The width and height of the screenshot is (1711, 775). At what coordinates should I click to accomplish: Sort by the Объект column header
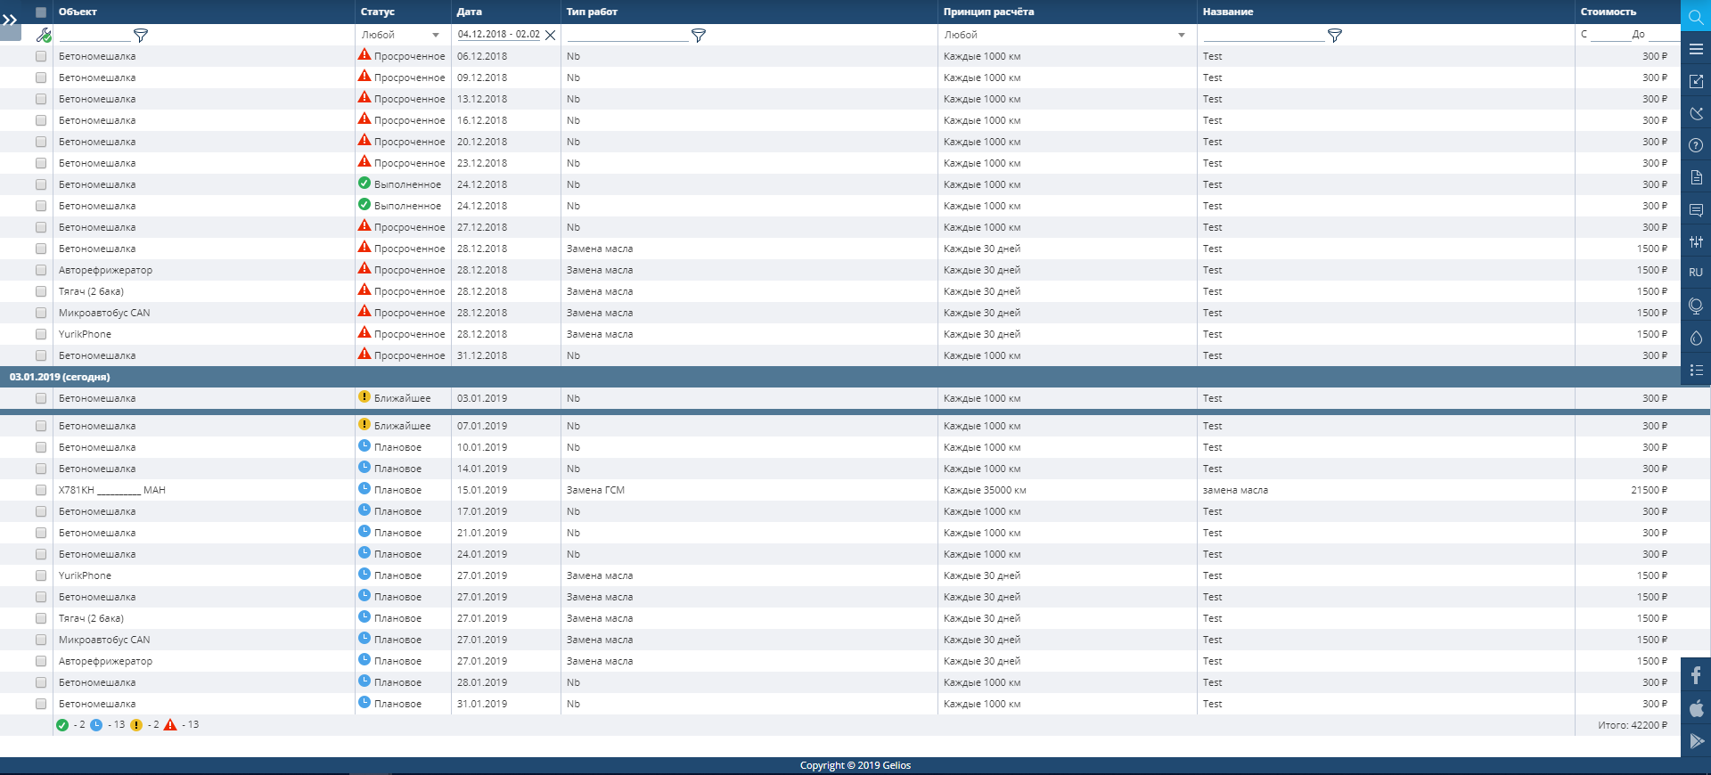[x=78, y=12]
